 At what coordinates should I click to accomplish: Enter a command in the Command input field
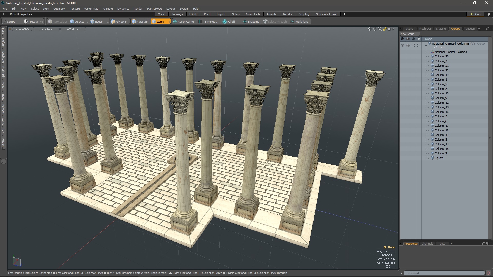click(444, 273)
